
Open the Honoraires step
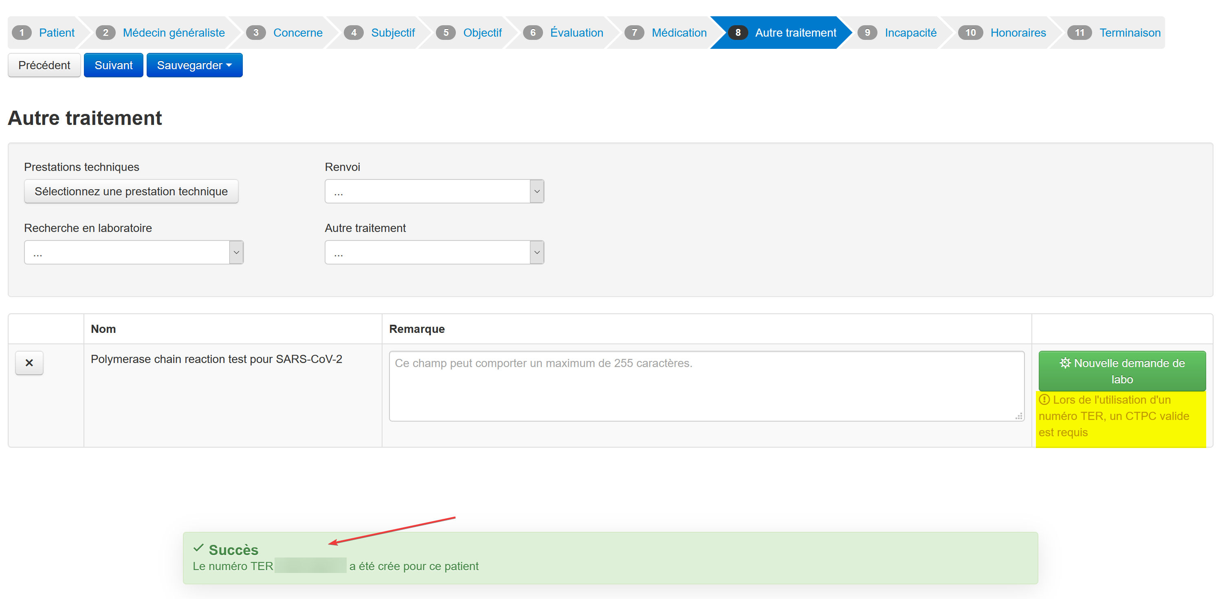click(x=1018, y=33)
